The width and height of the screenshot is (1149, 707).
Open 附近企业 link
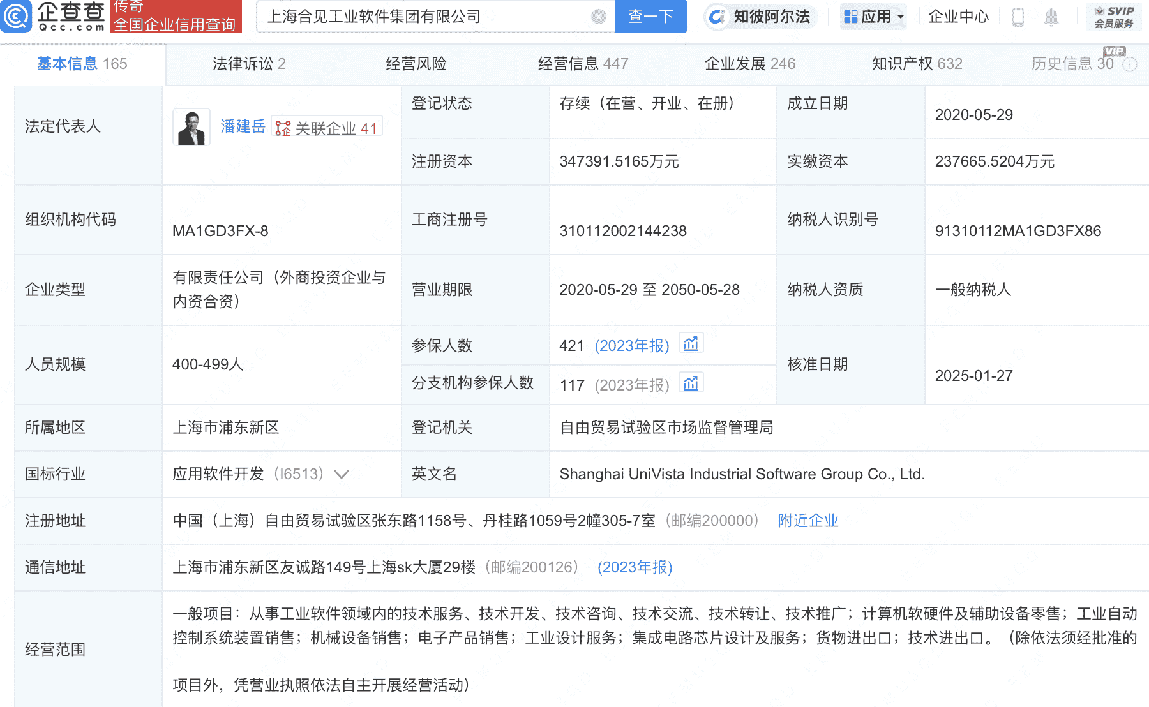[807, 521]
